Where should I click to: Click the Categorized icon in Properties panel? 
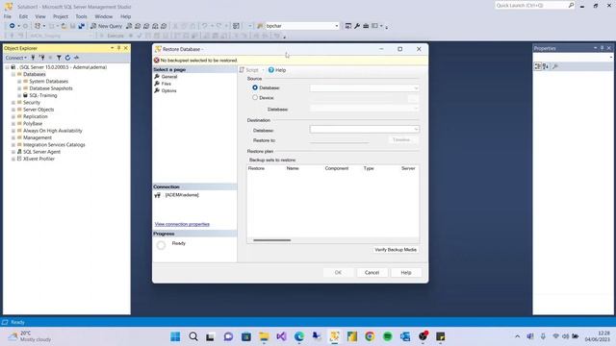pos(537,66)
